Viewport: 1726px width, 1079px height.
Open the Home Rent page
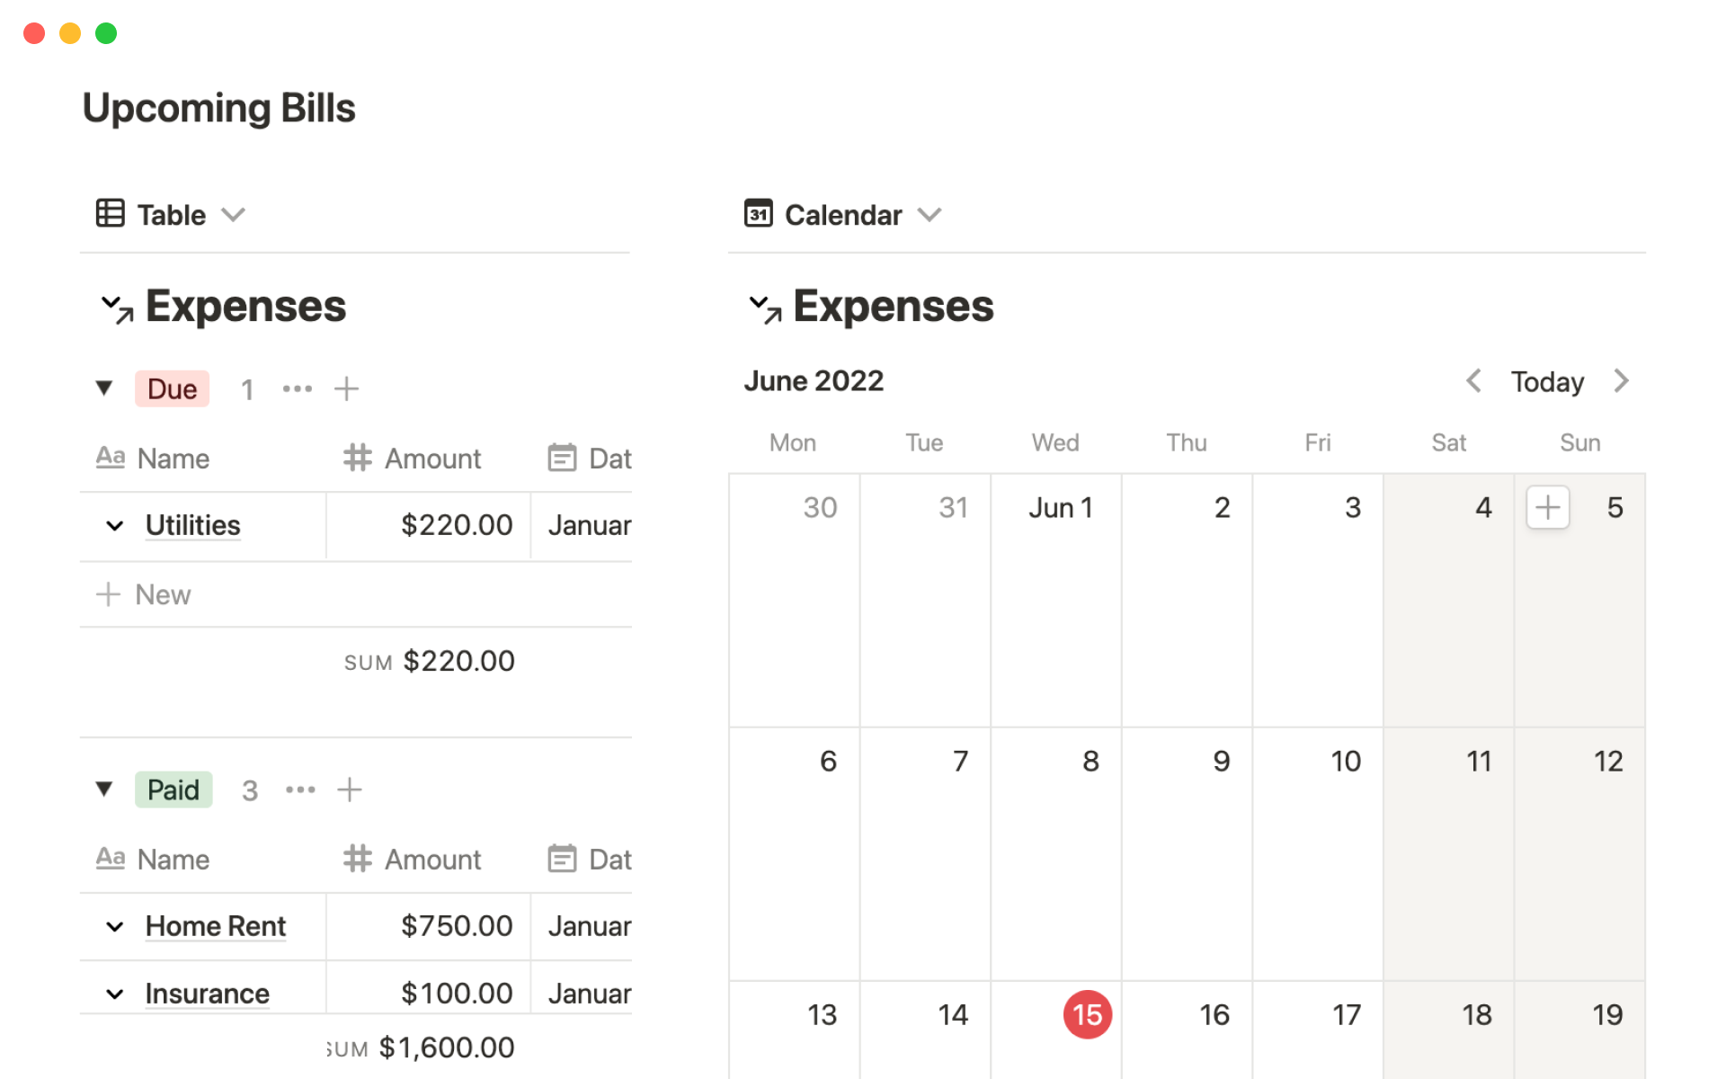[216, 926]
